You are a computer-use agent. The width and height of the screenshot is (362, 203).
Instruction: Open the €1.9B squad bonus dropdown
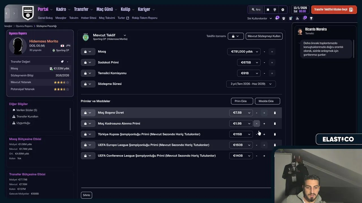pyautogui.click(x=241, y=123)
